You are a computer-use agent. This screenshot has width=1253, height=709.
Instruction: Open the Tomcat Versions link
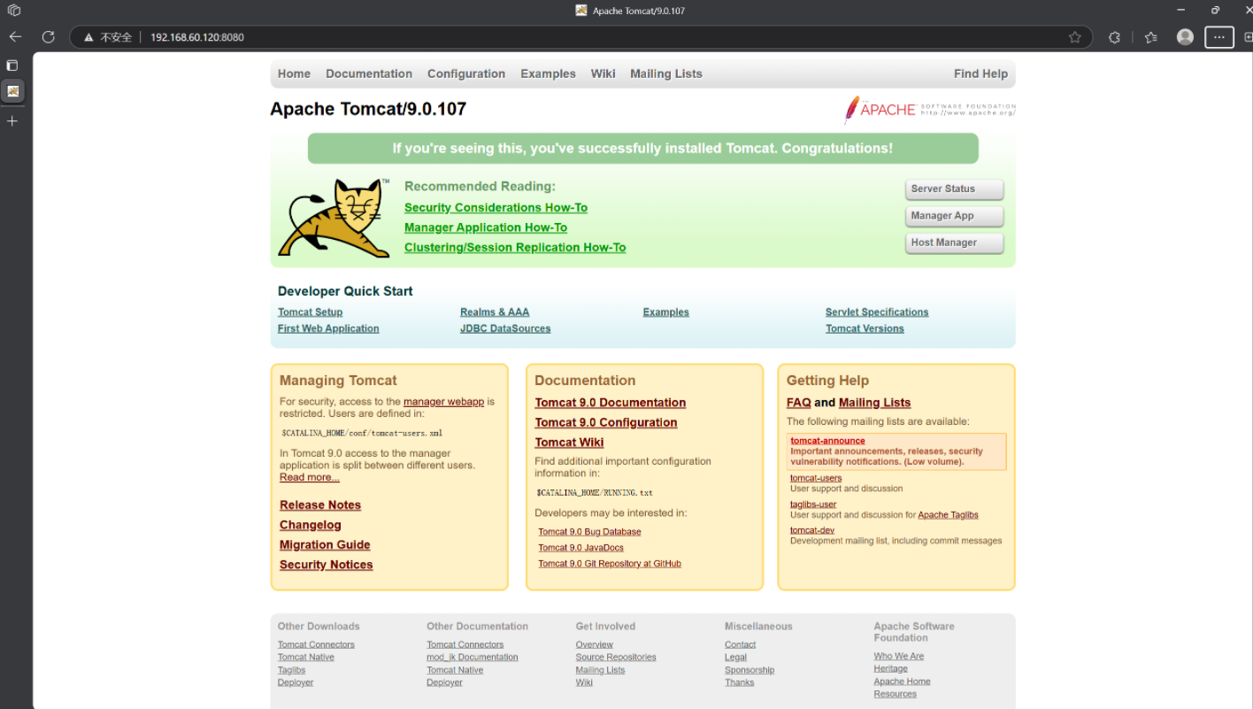[x=865, y=328]
